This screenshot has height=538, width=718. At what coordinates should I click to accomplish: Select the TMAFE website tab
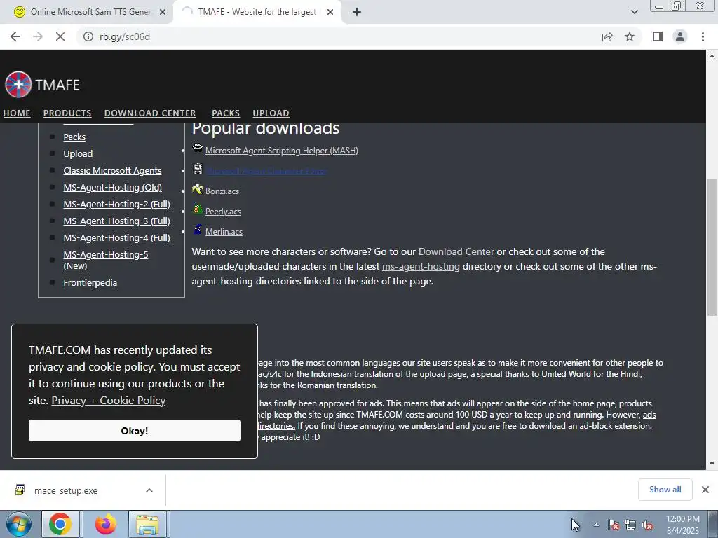click(x=257, y=12)
